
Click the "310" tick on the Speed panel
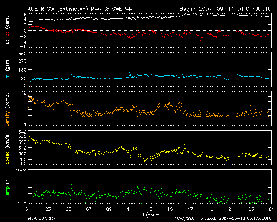(x=23, y=148)
